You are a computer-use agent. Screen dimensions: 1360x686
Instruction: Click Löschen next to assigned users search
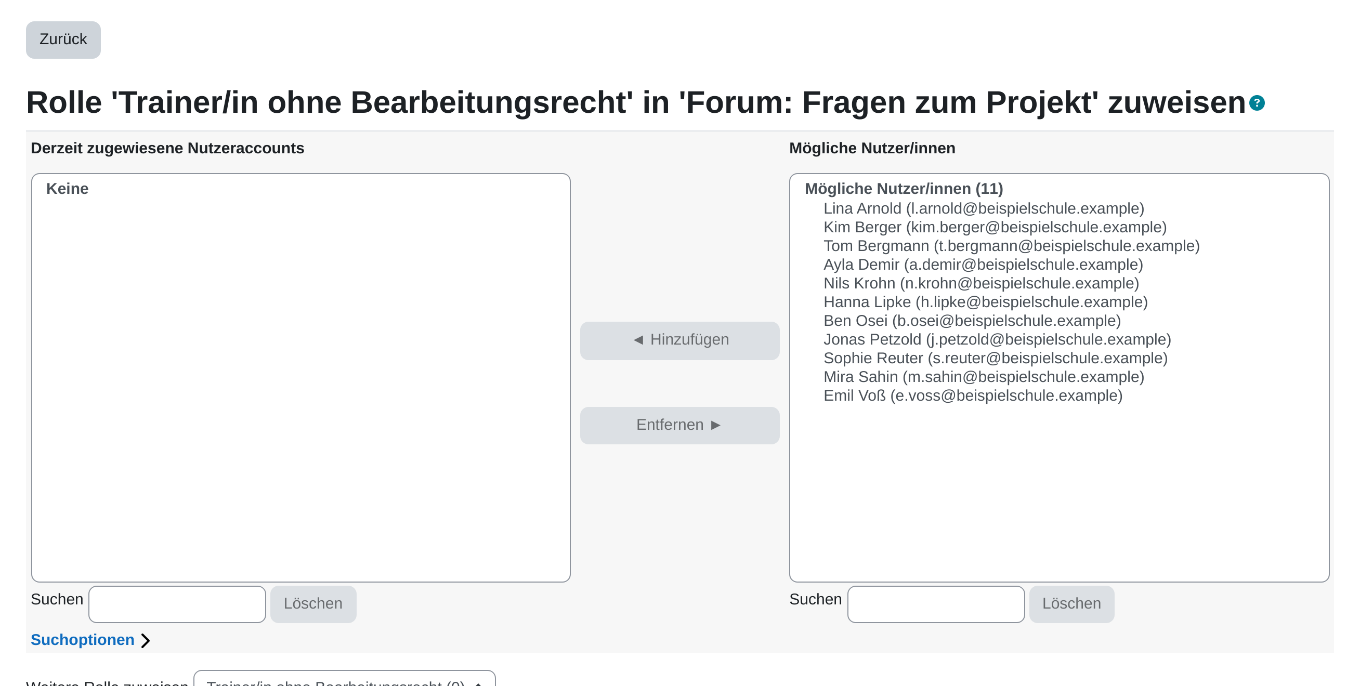coord(313,604)
